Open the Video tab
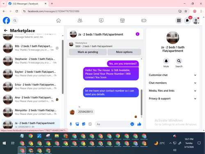The width and height of the screenshot is (205, 154). coord(101,21)
